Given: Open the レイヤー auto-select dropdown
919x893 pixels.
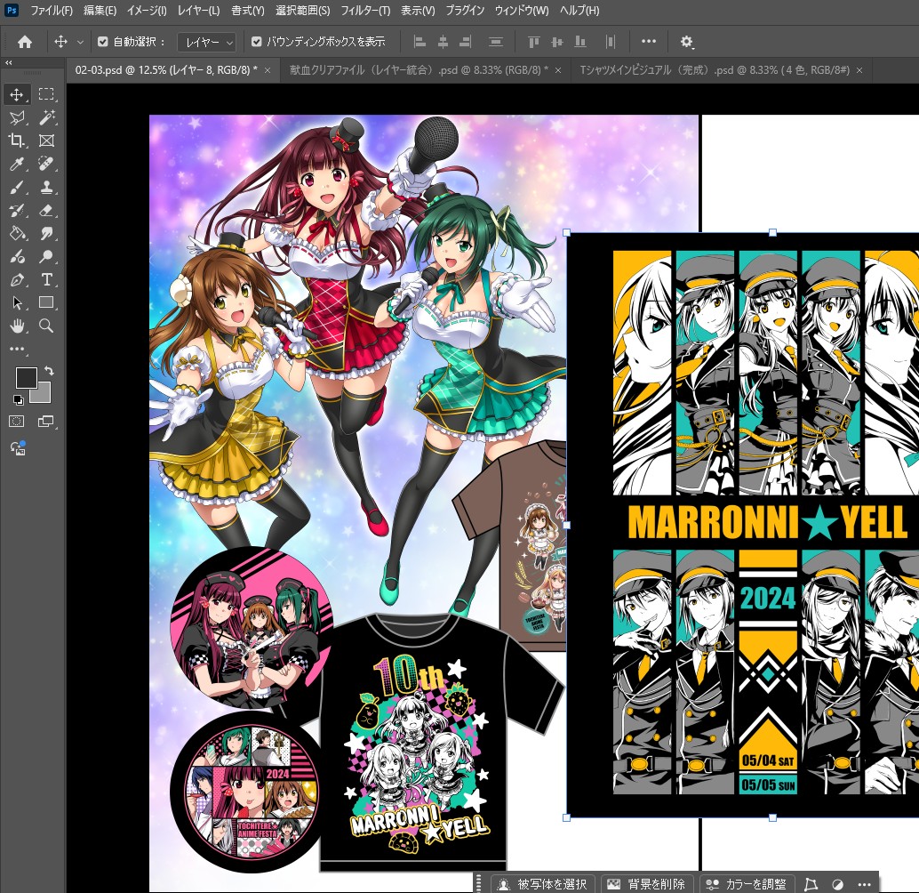Looking at the screenshot, I should pos(206,42).
